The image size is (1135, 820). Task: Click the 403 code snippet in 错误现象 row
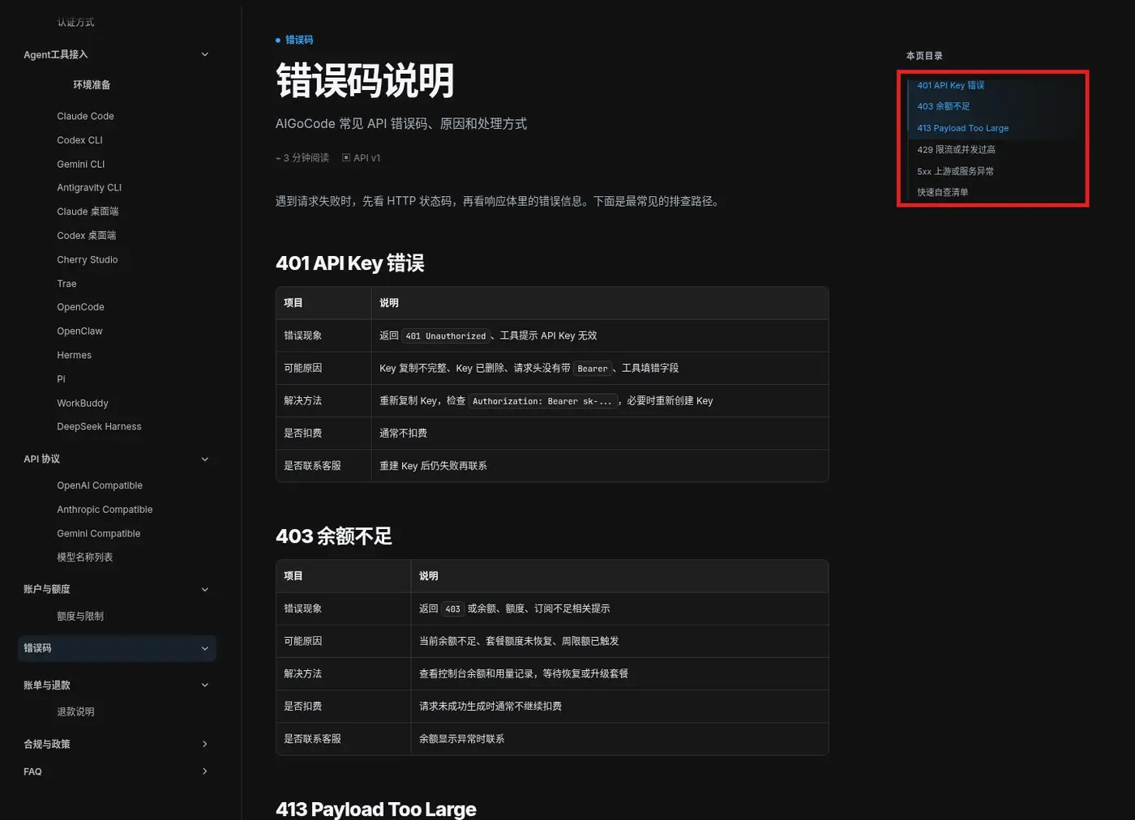pos(452,609)
